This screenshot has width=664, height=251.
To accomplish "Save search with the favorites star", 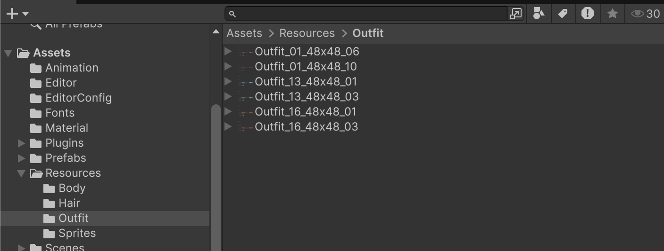I will (x=612, y=14).
